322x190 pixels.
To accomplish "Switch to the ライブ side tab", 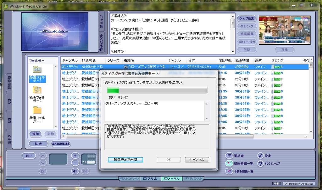I will [102, 22].
